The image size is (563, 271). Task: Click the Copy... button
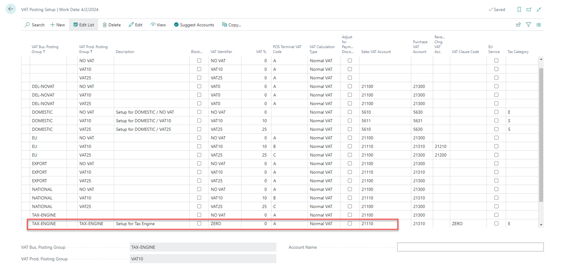pos(232,25)
